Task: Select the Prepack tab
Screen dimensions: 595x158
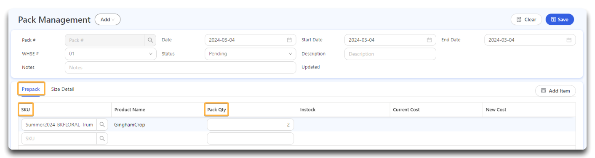Action: coord(31,89)
